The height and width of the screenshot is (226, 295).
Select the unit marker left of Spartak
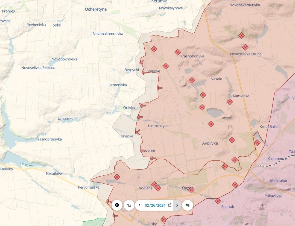coord(218,201)
